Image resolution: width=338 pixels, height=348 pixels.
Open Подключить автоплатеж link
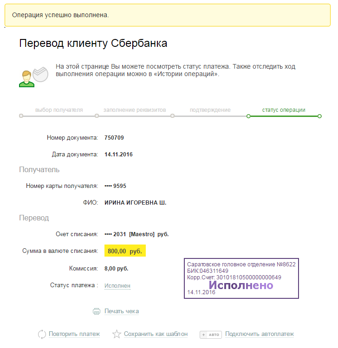(x=260, y=334)
